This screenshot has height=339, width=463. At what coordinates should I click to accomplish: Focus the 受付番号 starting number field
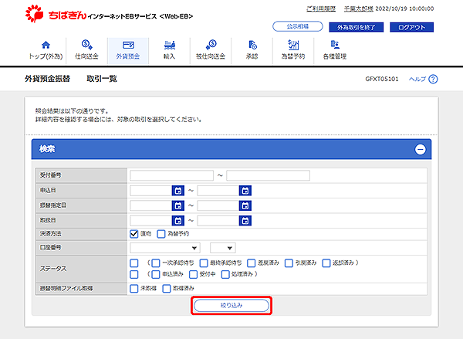tap(171, 175)
